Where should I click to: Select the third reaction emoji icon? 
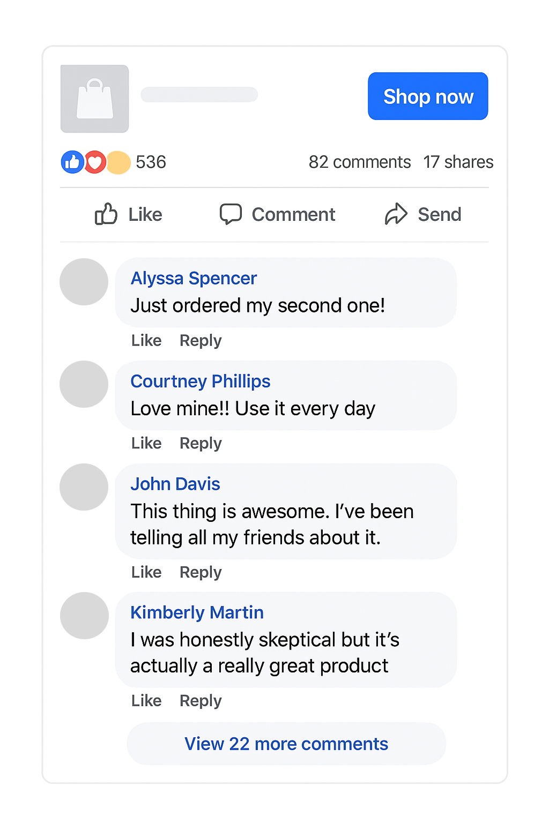[118, 162]
